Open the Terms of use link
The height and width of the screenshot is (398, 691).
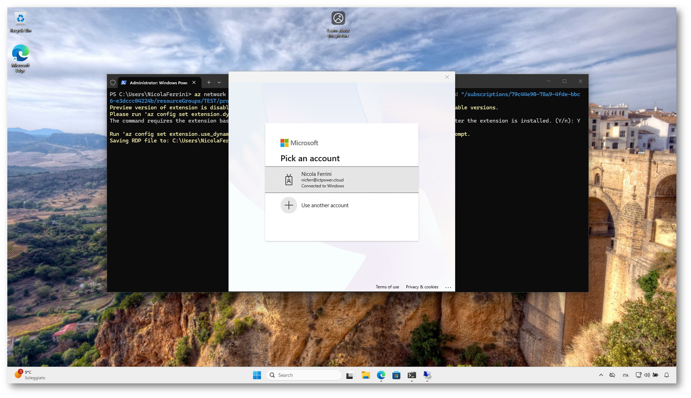[x=387, y=287]
